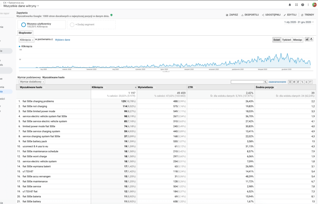
Task: Sort by the Średnia pozycja column header
Action: pyautogui.click(x=265, y=87)
